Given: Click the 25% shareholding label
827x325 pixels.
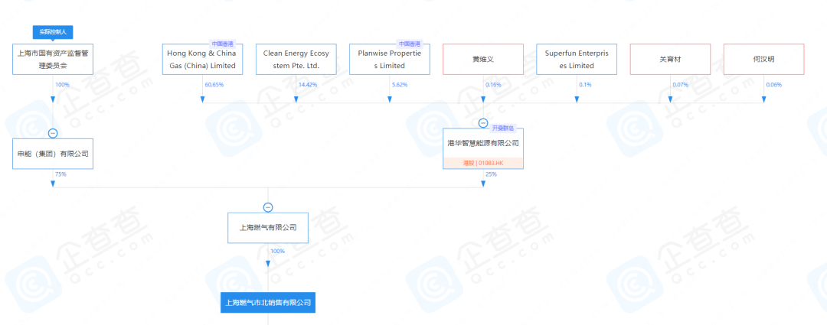Looking at the screenshot, I should (x=491, y=174).
